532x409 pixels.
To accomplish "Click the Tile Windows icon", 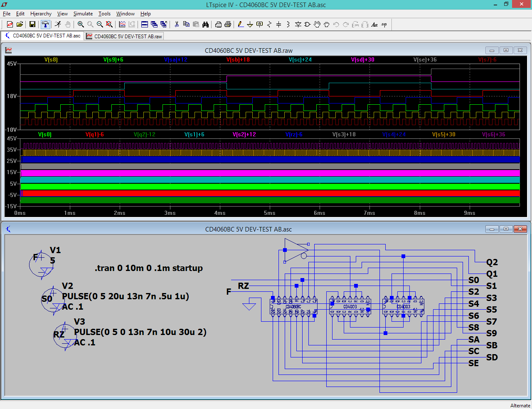I will (145, 25).
